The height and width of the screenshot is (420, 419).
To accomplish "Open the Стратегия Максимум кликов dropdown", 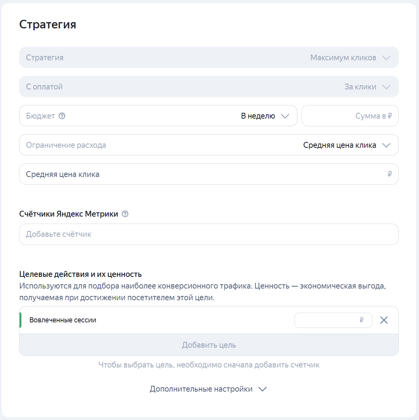I will click(x=209, y=58).
